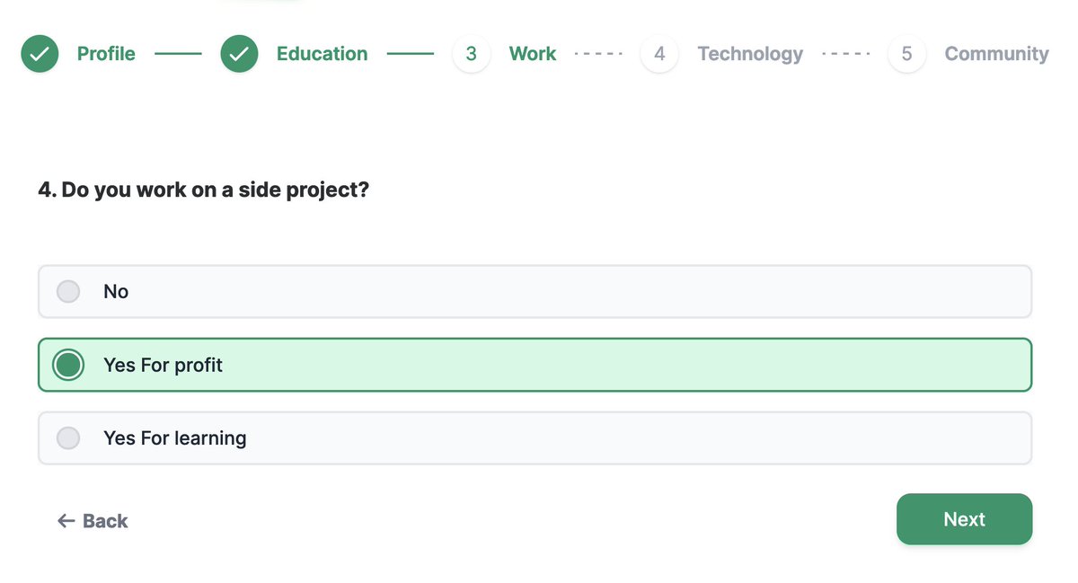Select the No radio button

68,292
